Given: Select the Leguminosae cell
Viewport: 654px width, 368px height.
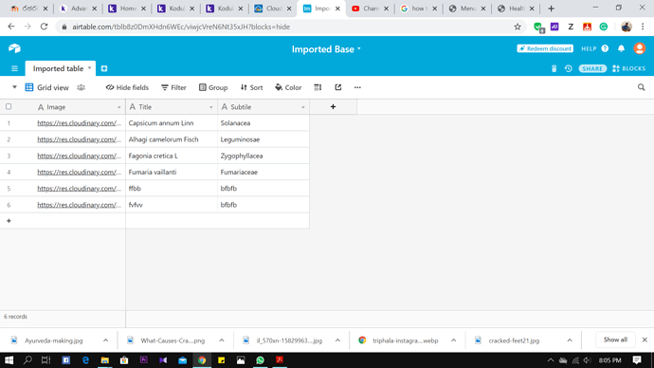Looking at the screenshot, I should click(263, 139).
